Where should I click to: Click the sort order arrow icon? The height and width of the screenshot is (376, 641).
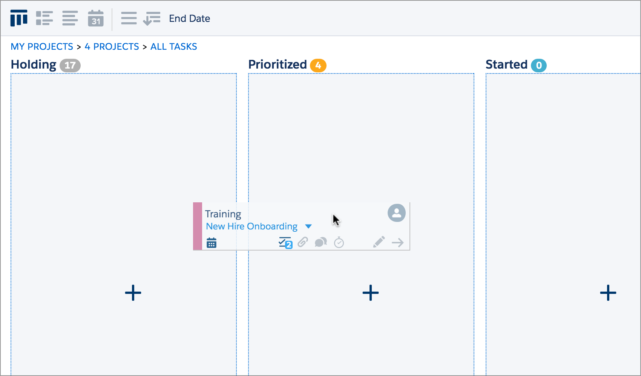click(152, 18)
